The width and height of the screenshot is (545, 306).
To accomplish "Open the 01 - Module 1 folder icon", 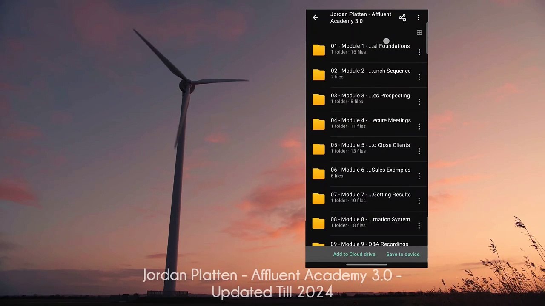I will [318, 50].
